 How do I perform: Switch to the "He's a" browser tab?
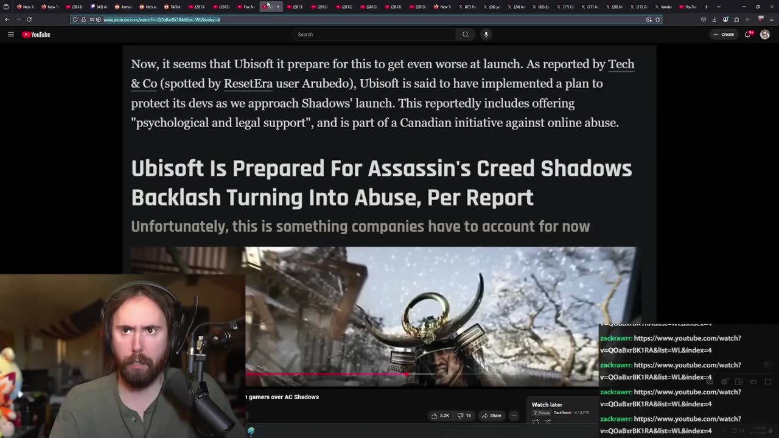pos(147,7)
